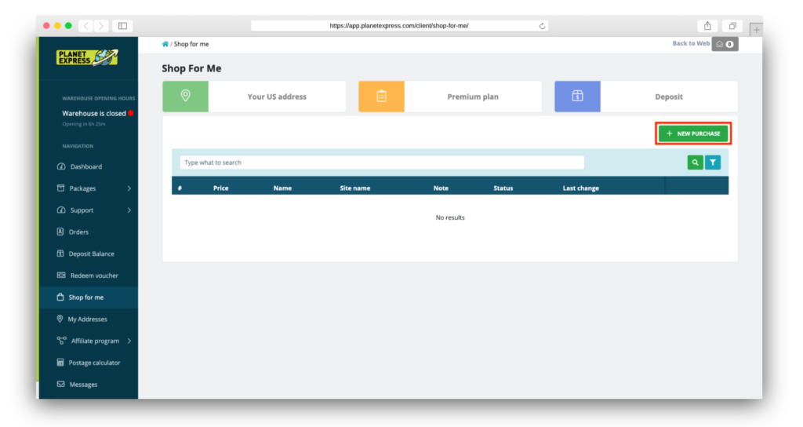This screenshot has height=427, width=803.
Task: Click the Dashboard gauge icon
Action: click(61, 166)
